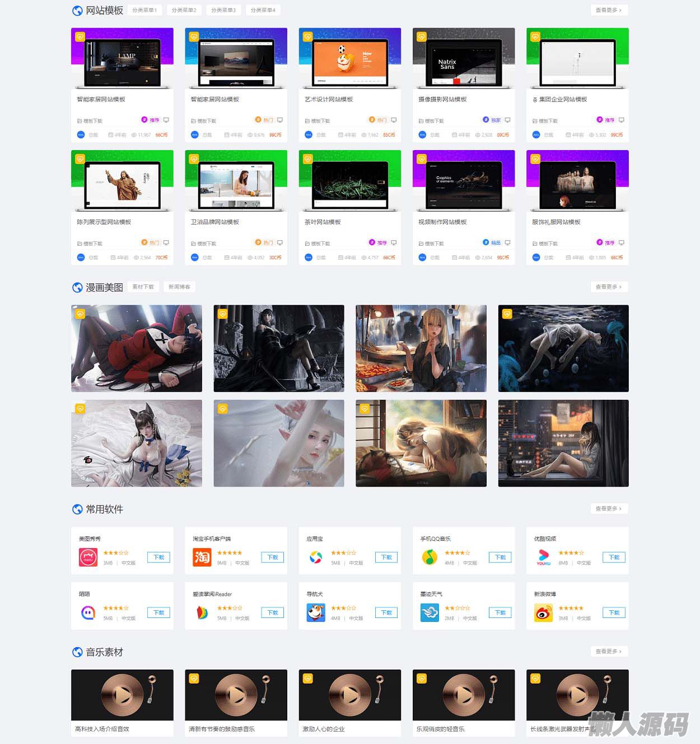The height and width of the screenshot is (744, 700).
Task: Switch to the 新闻博客 tab
Action: [x=179, y=287]
